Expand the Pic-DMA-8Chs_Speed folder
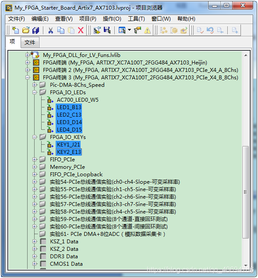Screen dimensions: 258x278 pos(35,85)
